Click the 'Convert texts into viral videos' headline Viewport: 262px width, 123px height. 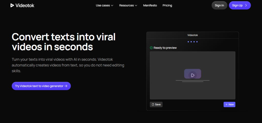[x=64, y=42]
